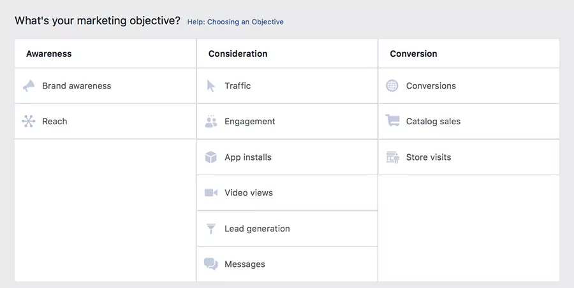Click the Messages chat bubbles icon
The width and height of the screenshot is (574, 288).
point(211,264)
